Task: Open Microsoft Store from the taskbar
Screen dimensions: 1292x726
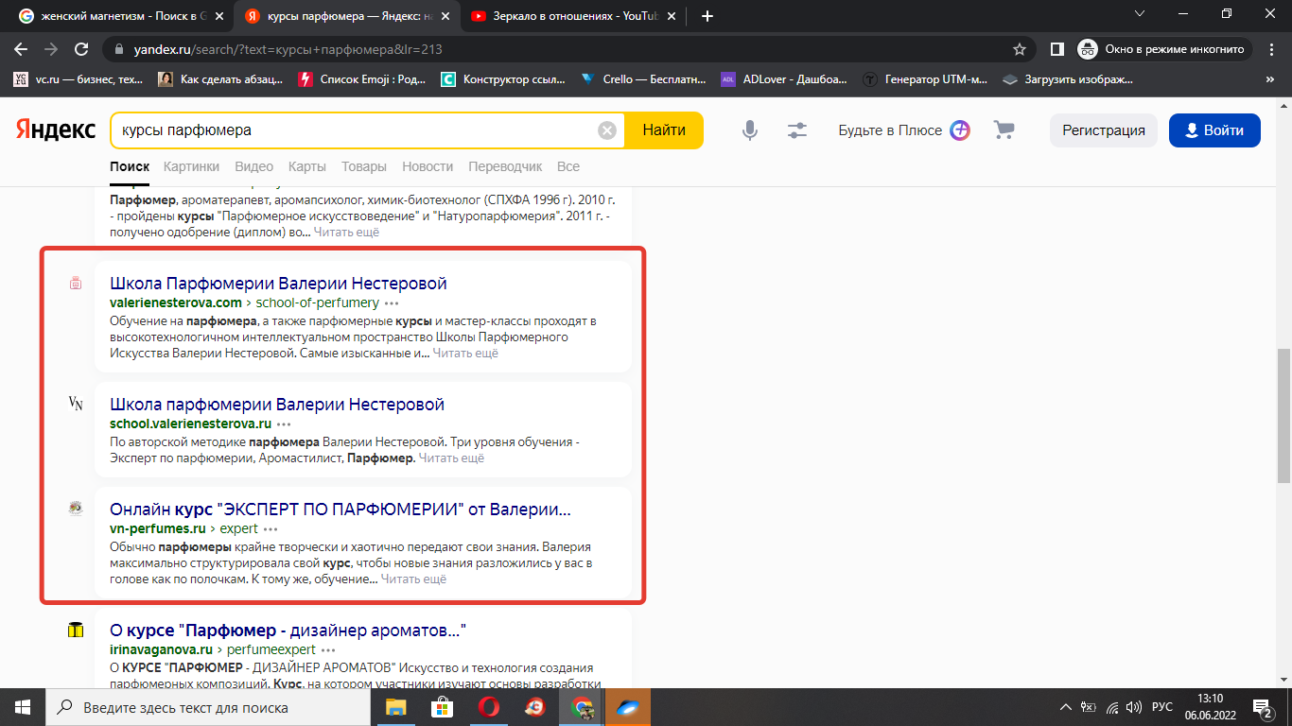Action: click(442, 707)
